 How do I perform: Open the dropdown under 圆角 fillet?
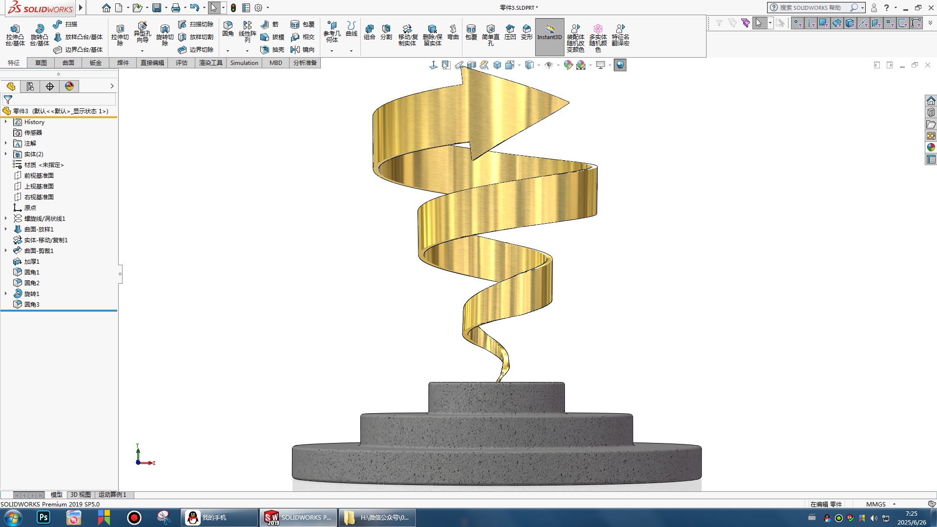pos(228,51)
